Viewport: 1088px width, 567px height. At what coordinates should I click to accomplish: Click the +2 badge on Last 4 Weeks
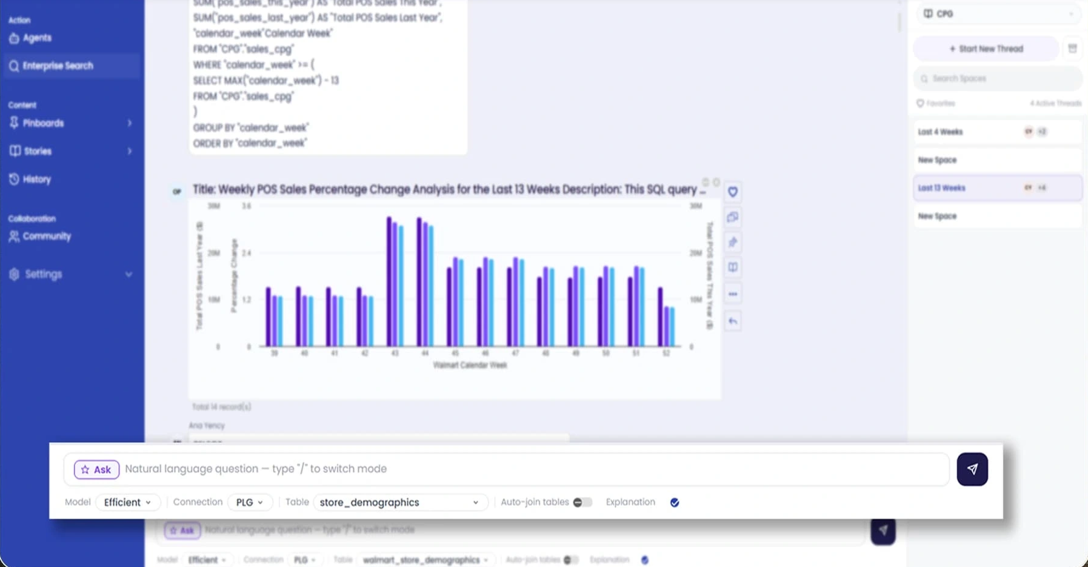pyautogui.click(x=1042, y=132)
